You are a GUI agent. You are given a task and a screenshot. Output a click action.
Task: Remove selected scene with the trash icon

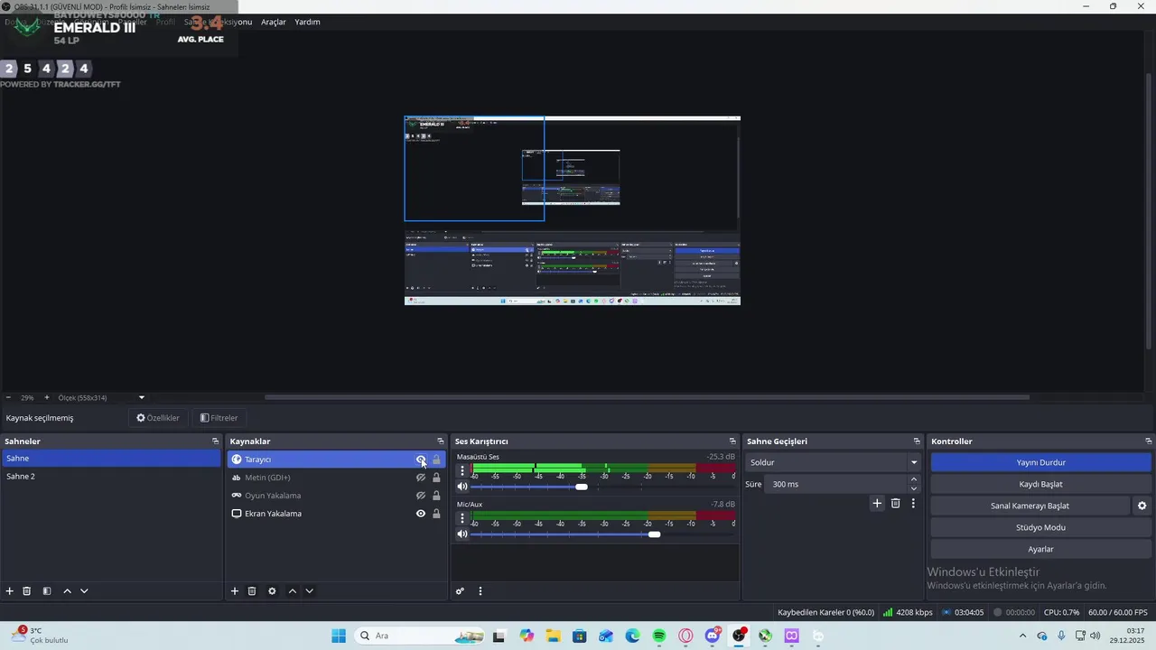point(27,591)
